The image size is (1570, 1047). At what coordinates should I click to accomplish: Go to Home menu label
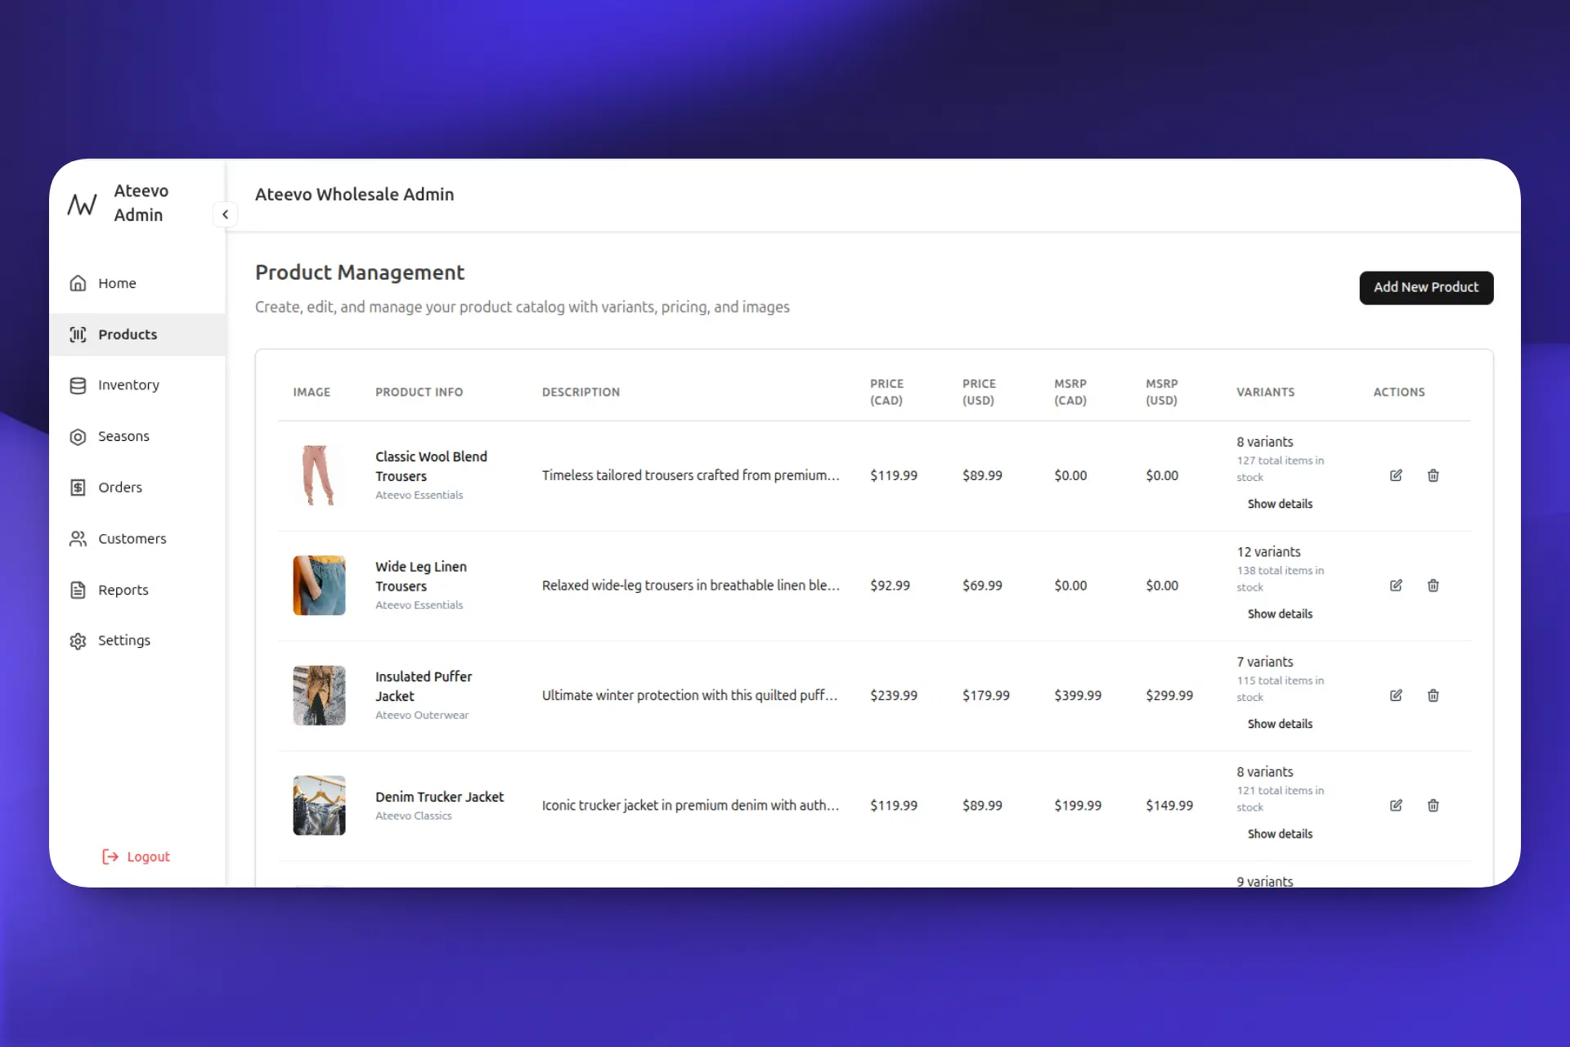[x=117, y=283]
